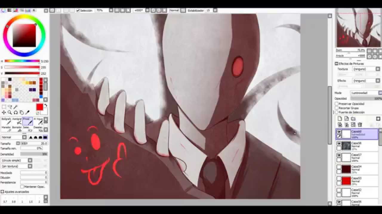
Task: Activate the zoom magnifier tool
Action: coord(10,113)
